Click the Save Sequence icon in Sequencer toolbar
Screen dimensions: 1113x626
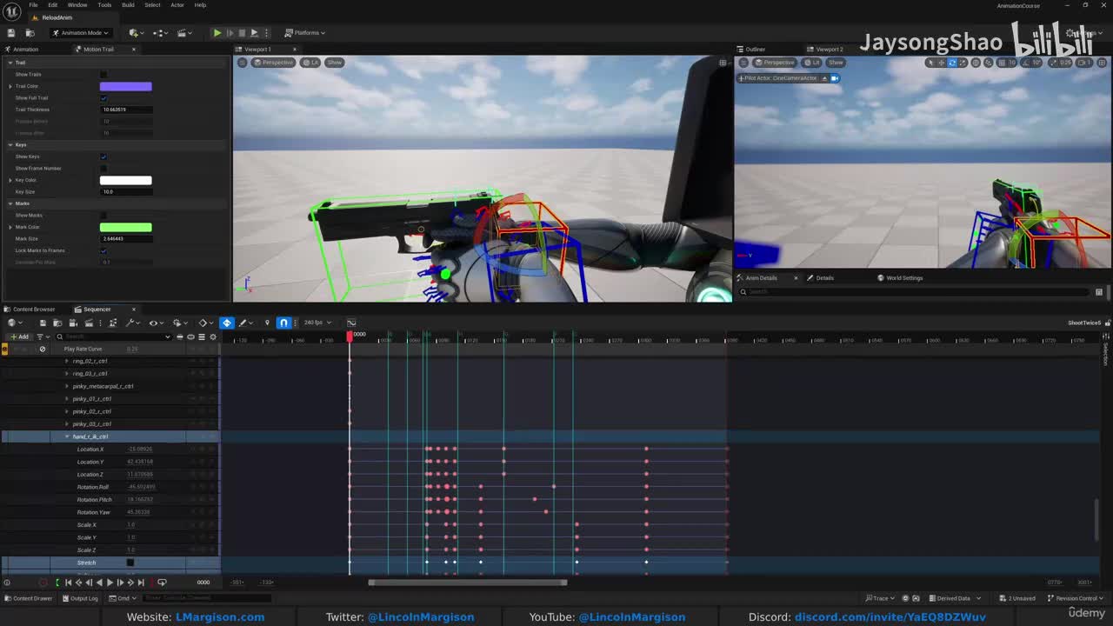coord(43,323)
